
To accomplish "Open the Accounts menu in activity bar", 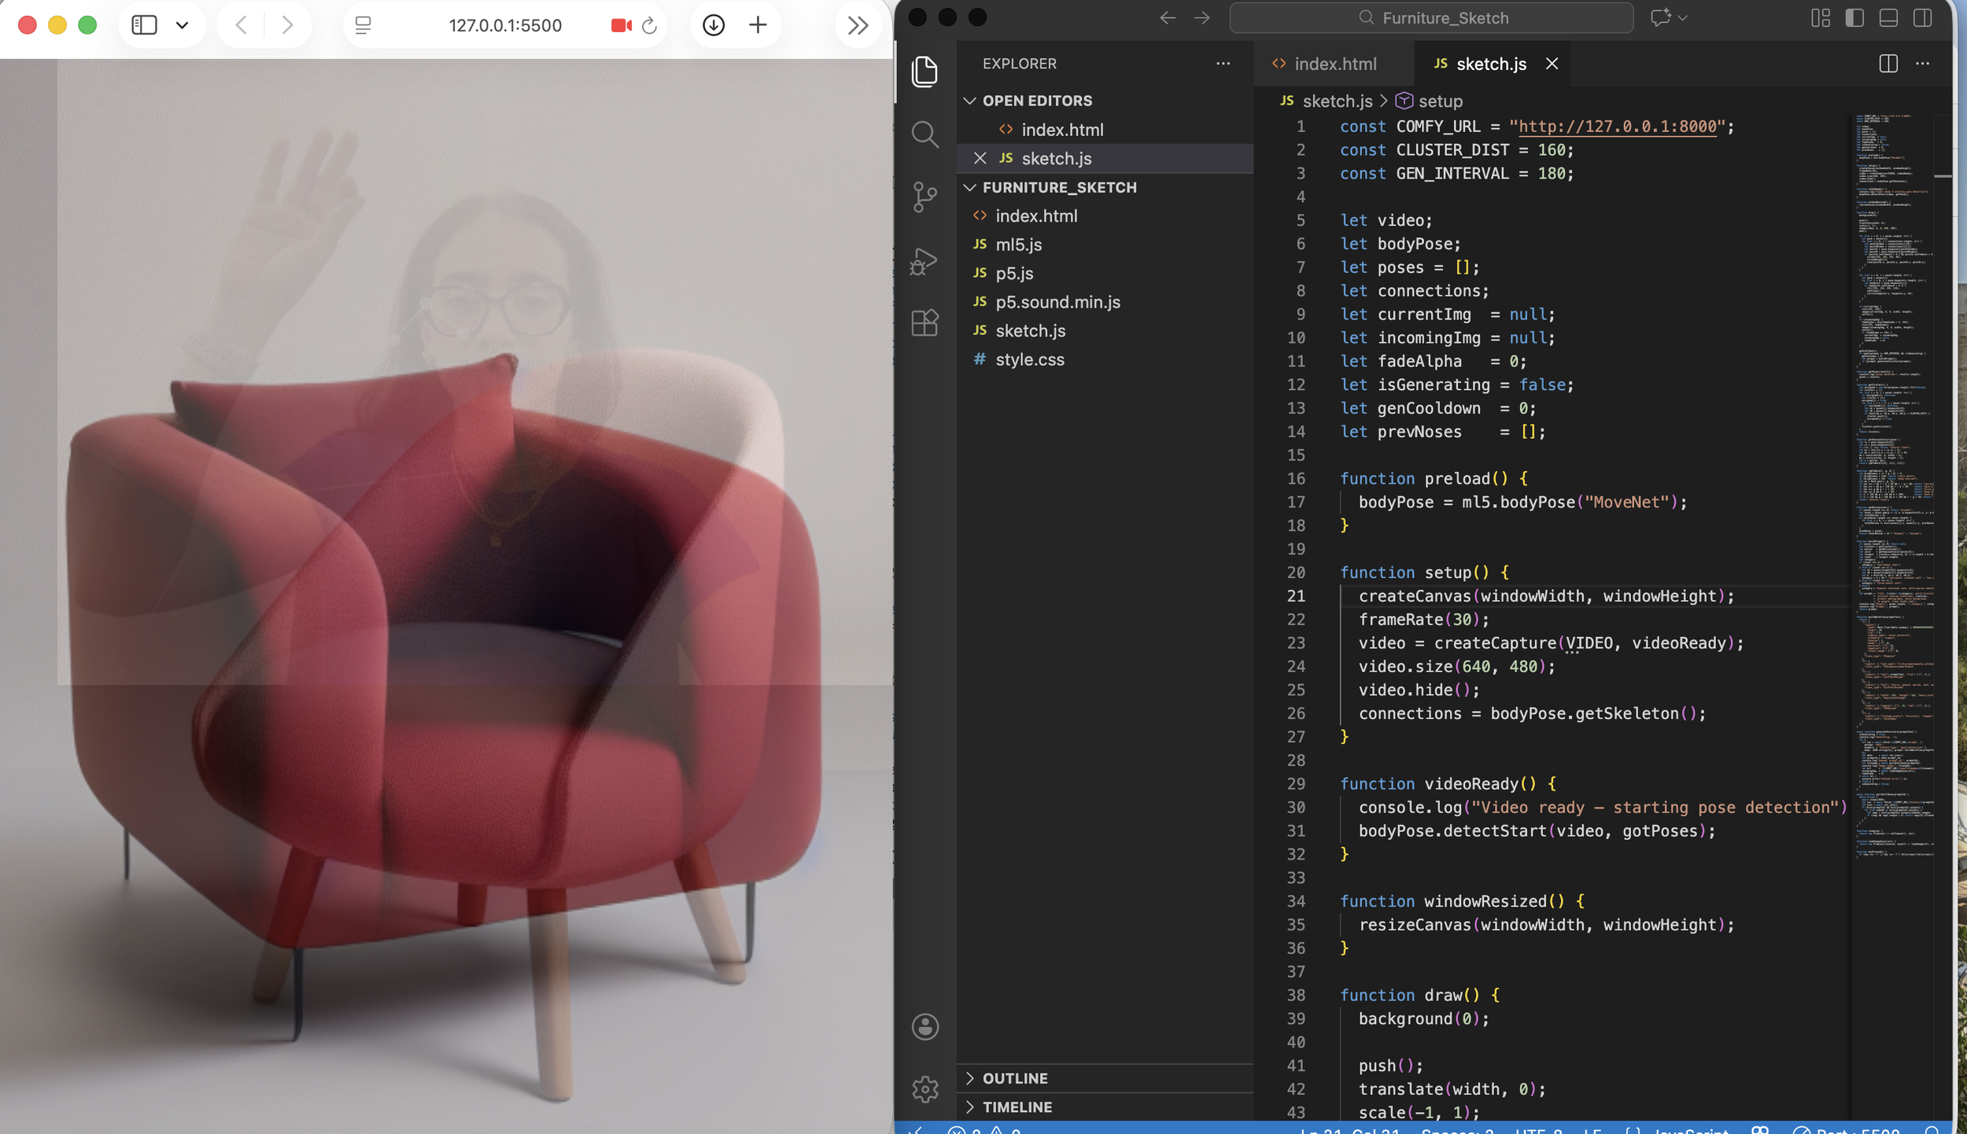I will (924, 1026).
